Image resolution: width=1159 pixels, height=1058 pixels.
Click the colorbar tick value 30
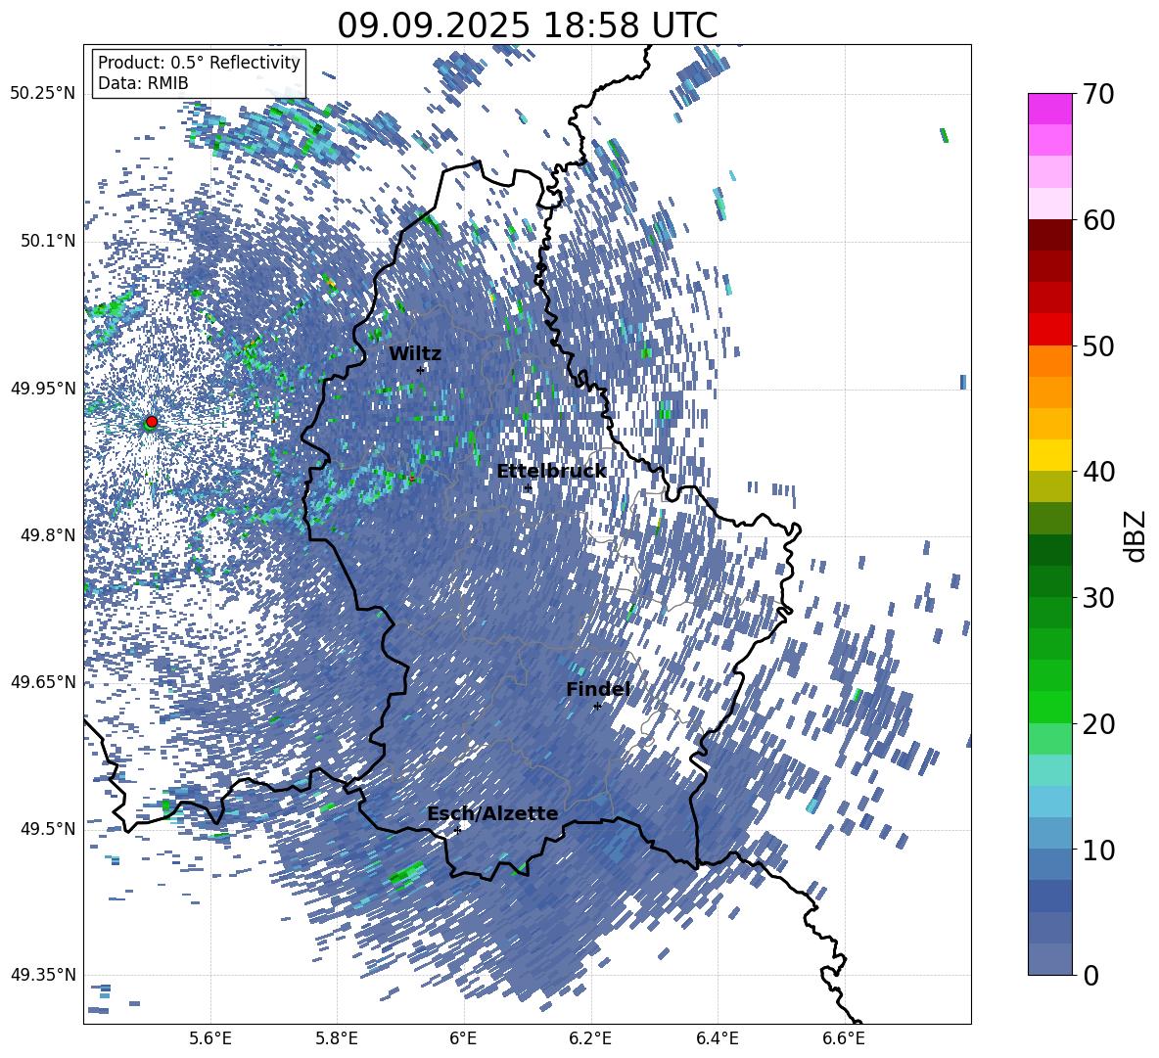[1097, 597]
